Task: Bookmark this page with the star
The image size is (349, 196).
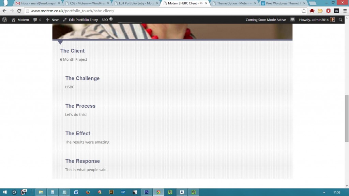Action: coord(304,11)
